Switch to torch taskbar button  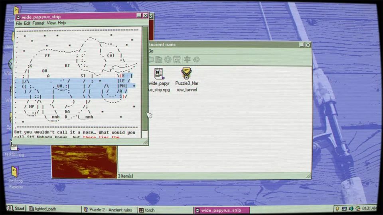point(165,210)
